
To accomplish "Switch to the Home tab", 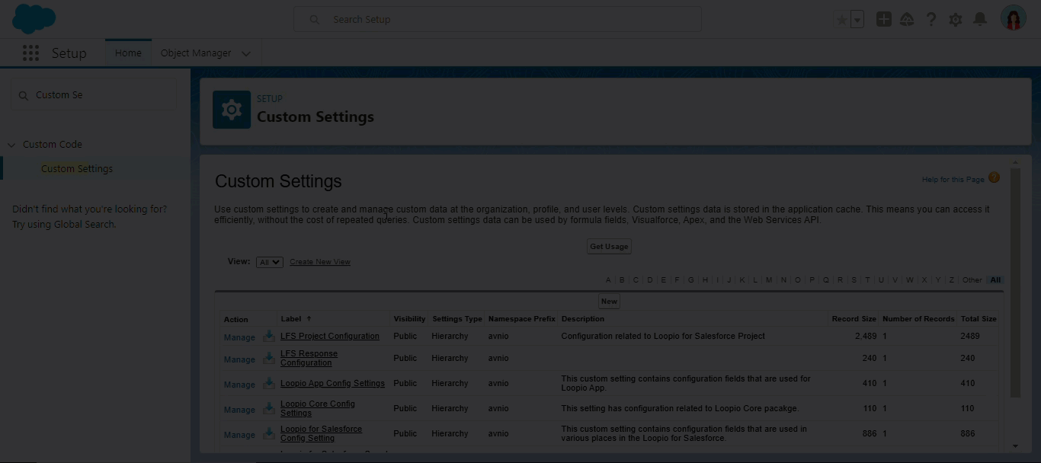I will click(128, 53).
